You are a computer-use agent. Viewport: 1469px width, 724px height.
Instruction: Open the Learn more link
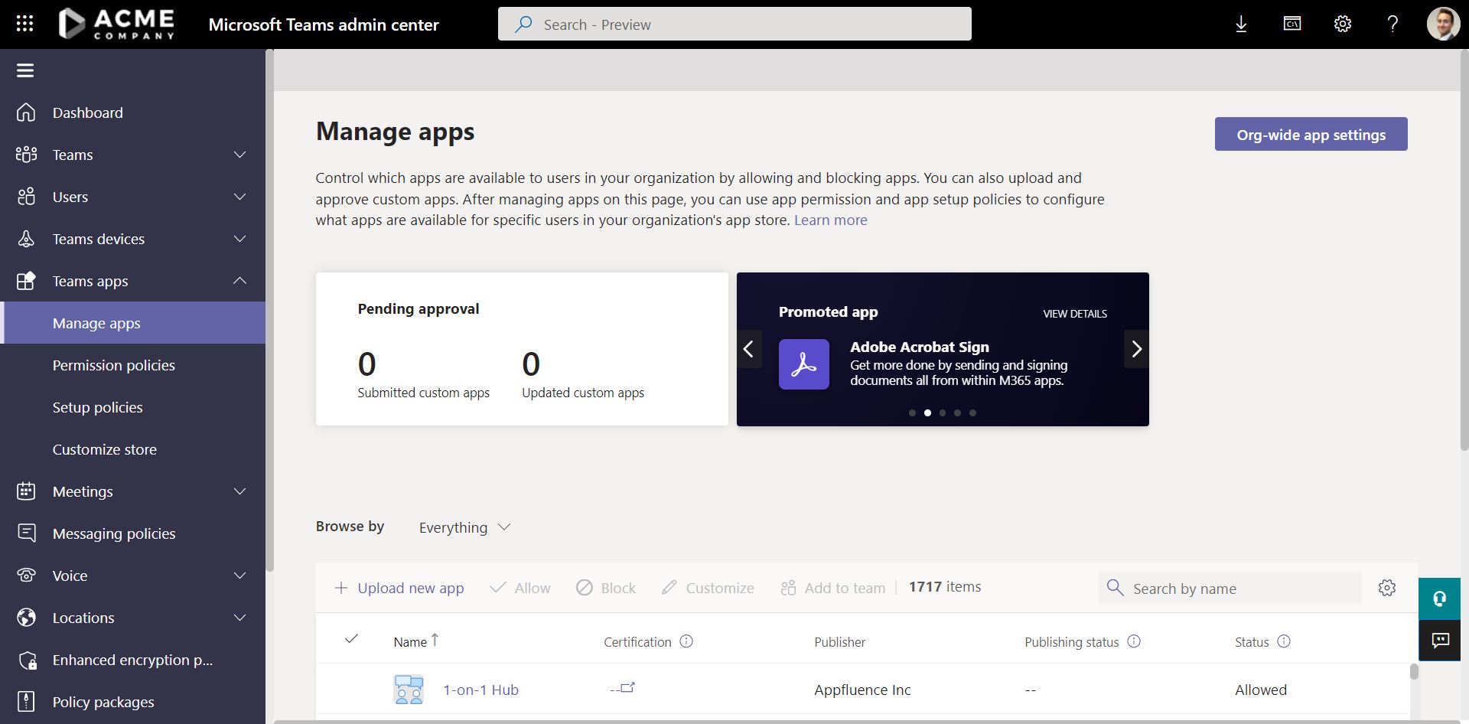click(830, 220)
